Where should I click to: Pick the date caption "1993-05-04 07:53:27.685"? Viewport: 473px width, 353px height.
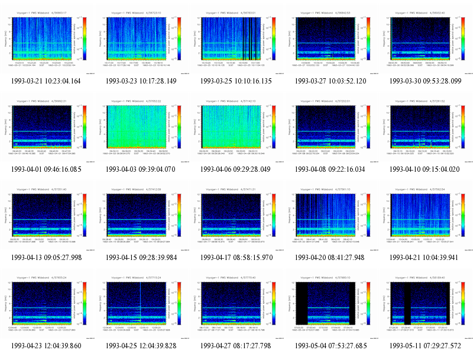[331, 346]
